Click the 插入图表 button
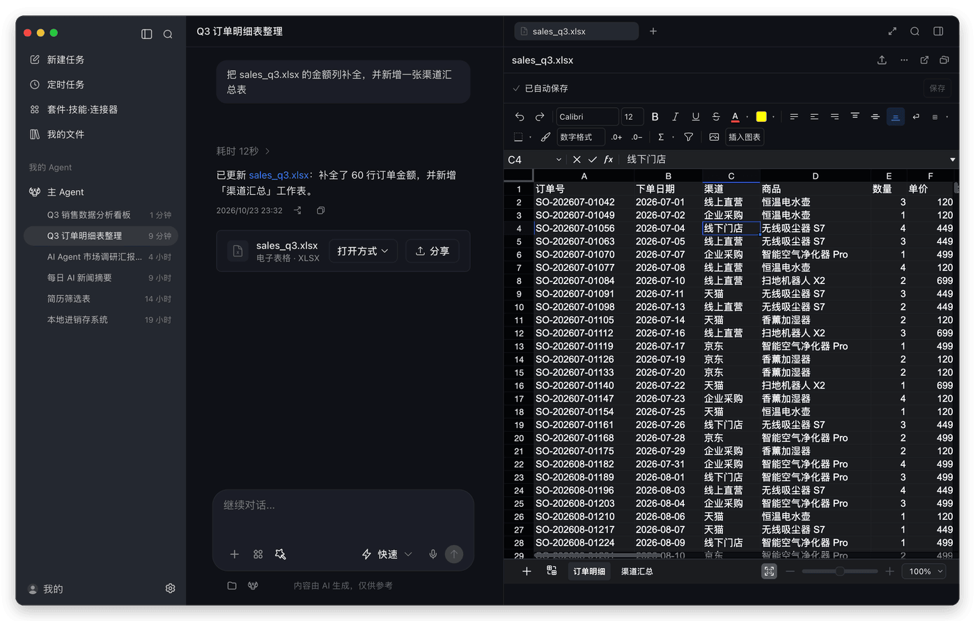975x621 pixels. pyautogui.click(x=744, y=137)
